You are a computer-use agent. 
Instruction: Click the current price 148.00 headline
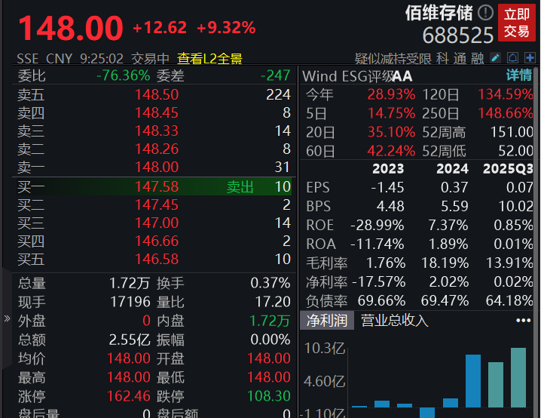click(x=71, y=28)
